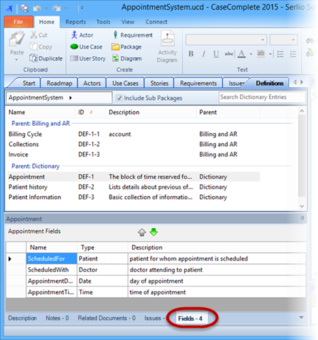Open the Fields - 4 tab
Image resolution: width=318 pixels, height=340 pixels.
190,318
